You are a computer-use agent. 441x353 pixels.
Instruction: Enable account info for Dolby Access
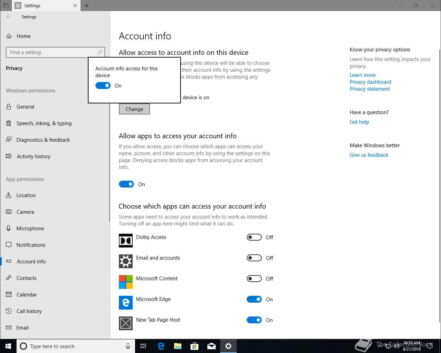254,238
